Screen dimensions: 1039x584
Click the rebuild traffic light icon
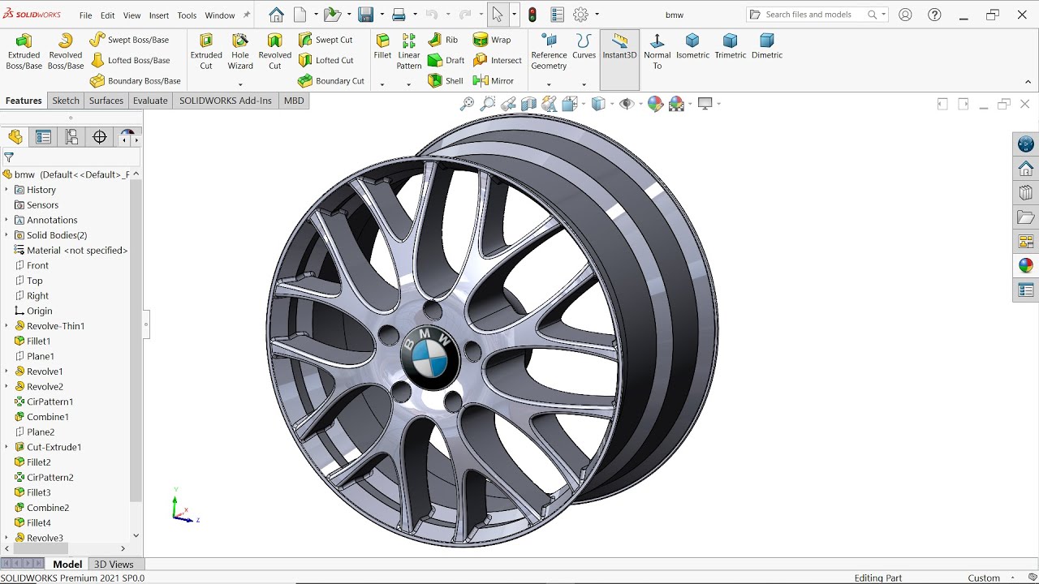(532, 15)
